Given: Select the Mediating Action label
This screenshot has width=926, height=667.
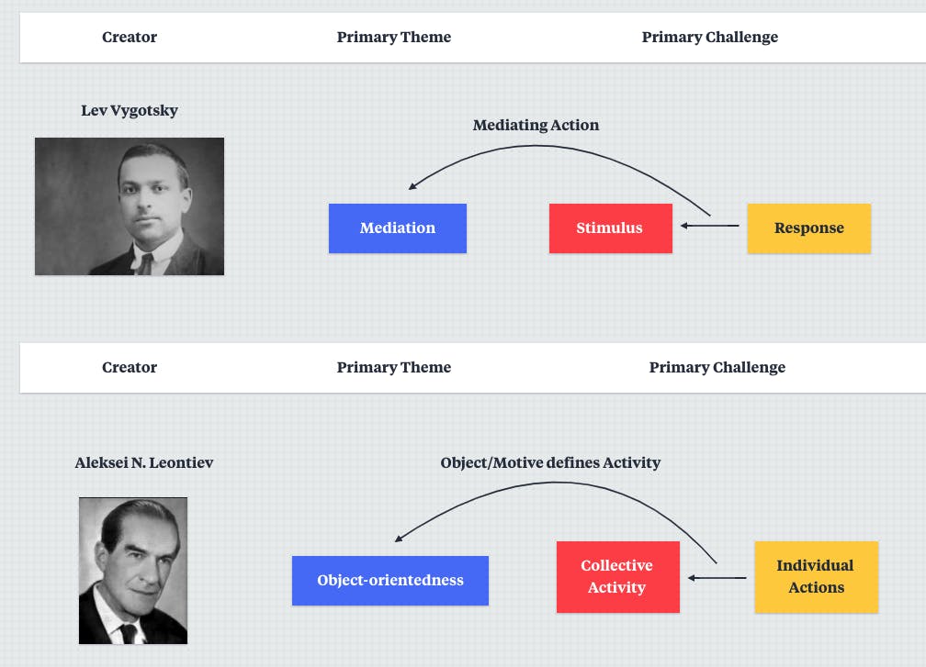Looking at the screenshot, I should click(x=536, y=125).
